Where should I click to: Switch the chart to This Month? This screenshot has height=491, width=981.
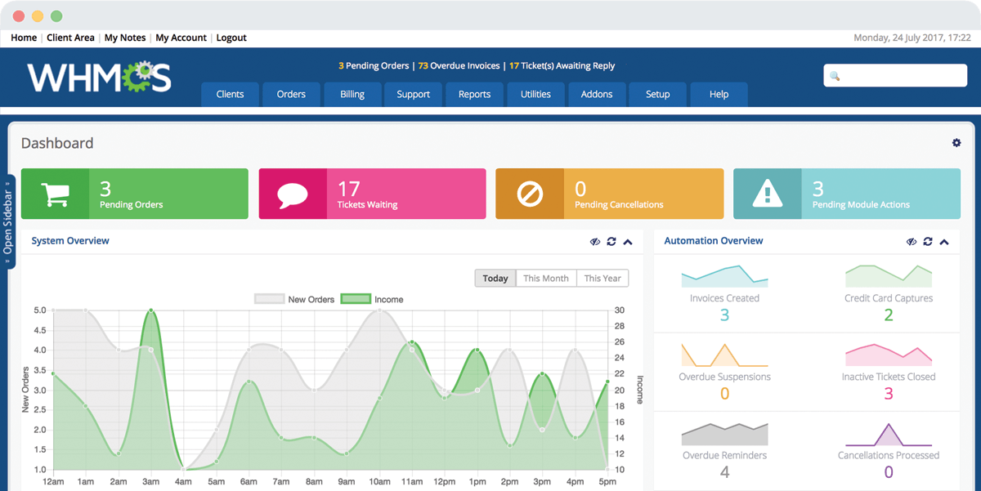545,279
